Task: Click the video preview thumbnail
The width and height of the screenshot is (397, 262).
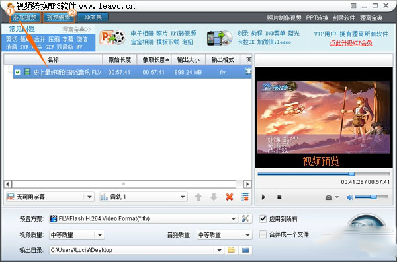Action: click(324, 117)
